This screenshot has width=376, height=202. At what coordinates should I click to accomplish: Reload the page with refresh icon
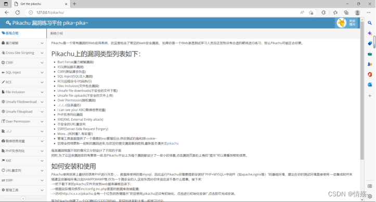point(18,12)
